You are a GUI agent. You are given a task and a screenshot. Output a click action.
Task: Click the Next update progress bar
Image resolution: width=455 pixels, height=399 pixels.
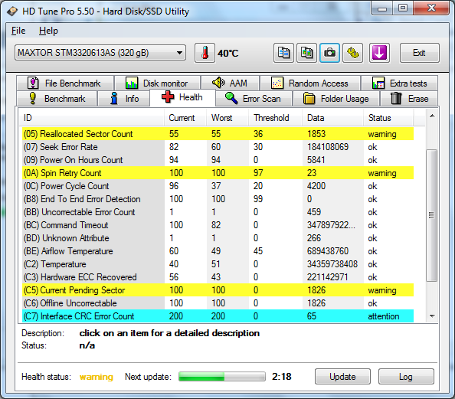tap(222, 376)
